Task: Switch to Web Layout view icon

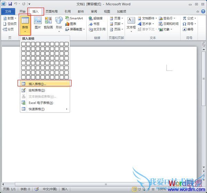Action: click(x=144, y=189)
